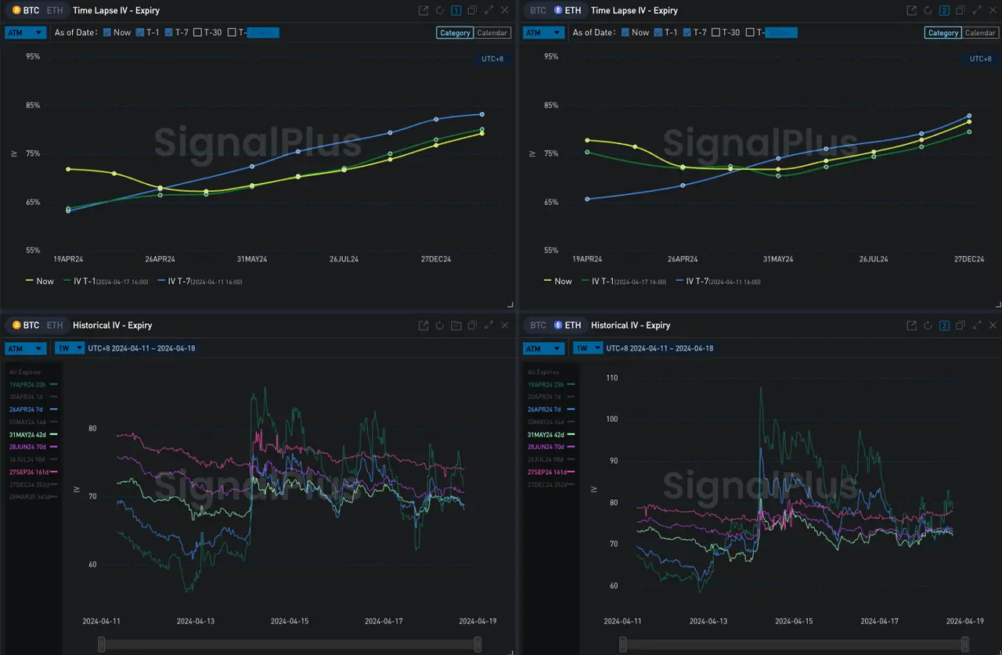Click the folder icon in BTC Historical IV panel
This screenshot has width=1002, height=655.
456,326
